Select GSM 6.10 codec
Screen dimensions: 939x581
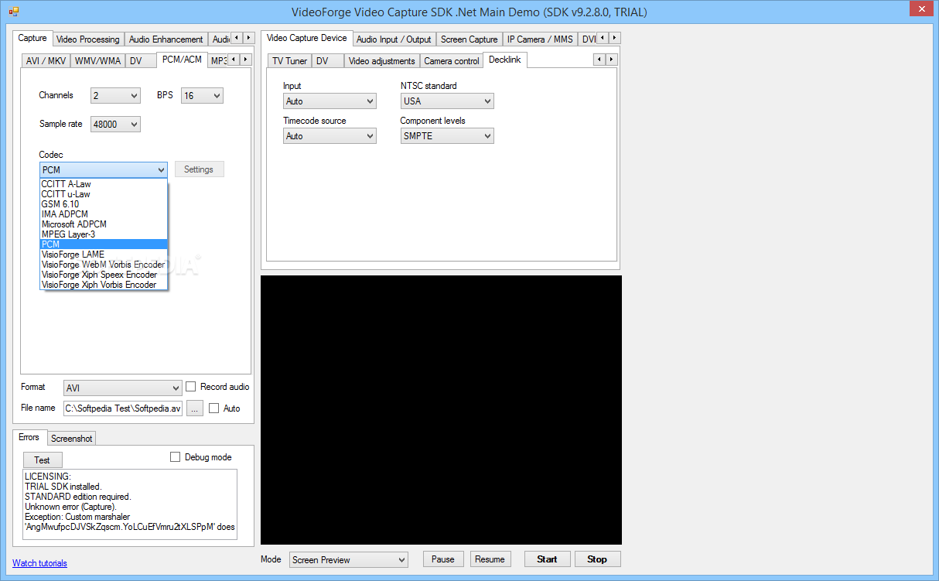104,204
